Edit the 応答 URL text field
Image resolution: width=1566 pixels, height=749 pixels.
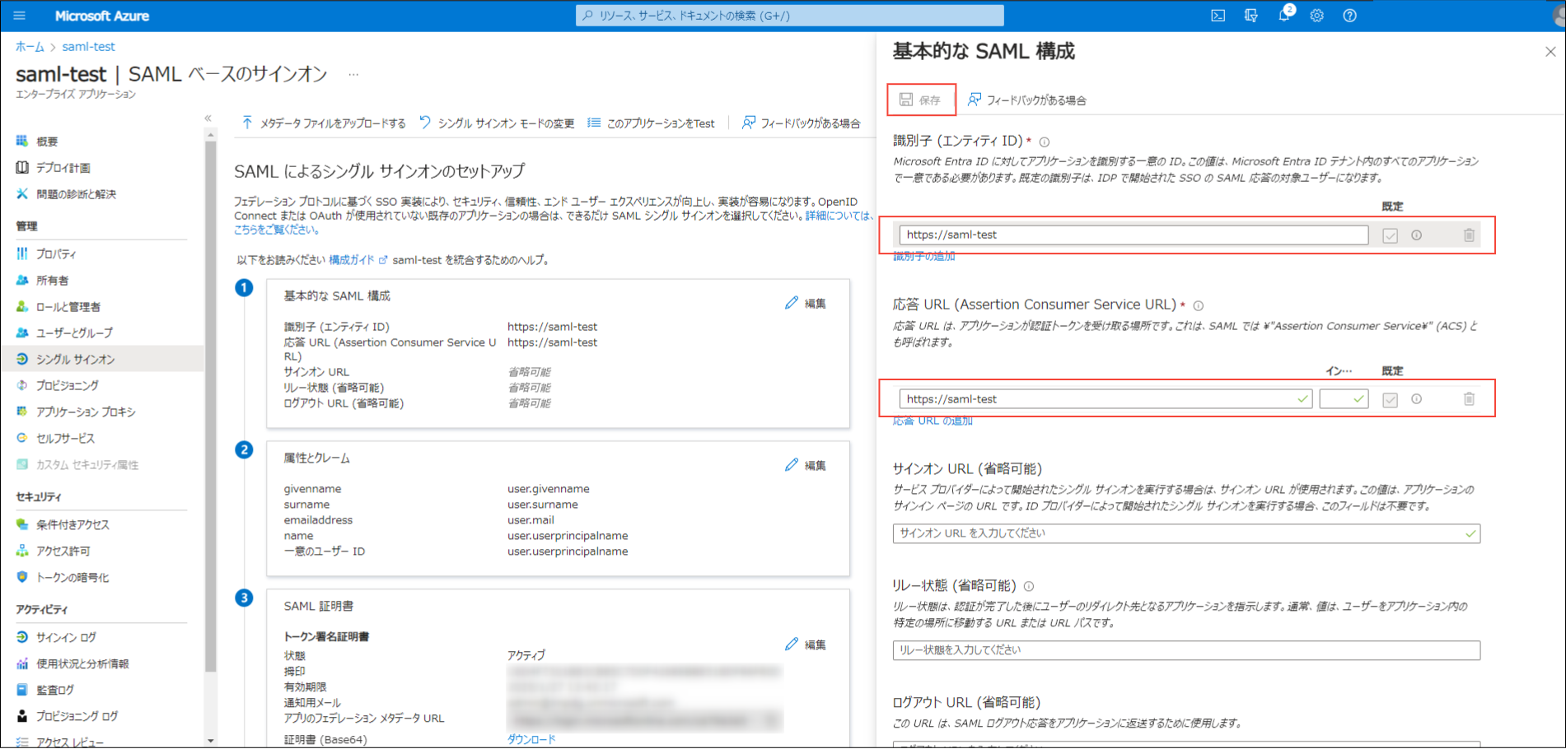(1106, 399)
